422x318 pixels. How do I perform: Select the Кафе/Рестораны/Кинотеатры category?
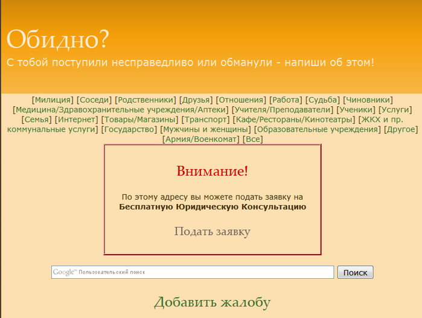[294, 119]
